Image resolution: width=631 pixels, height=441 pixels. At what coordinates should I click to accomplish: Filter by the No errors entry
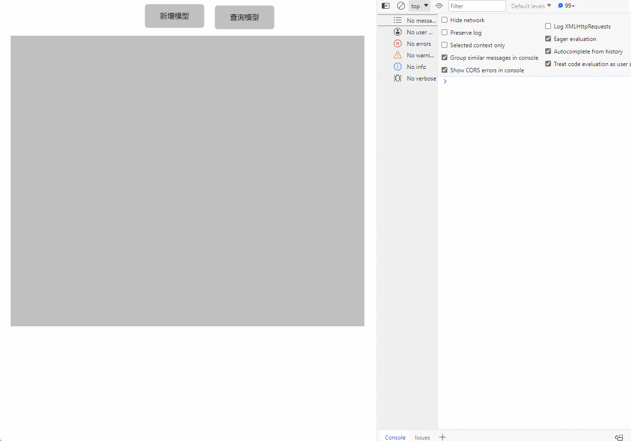click(418, 44)
